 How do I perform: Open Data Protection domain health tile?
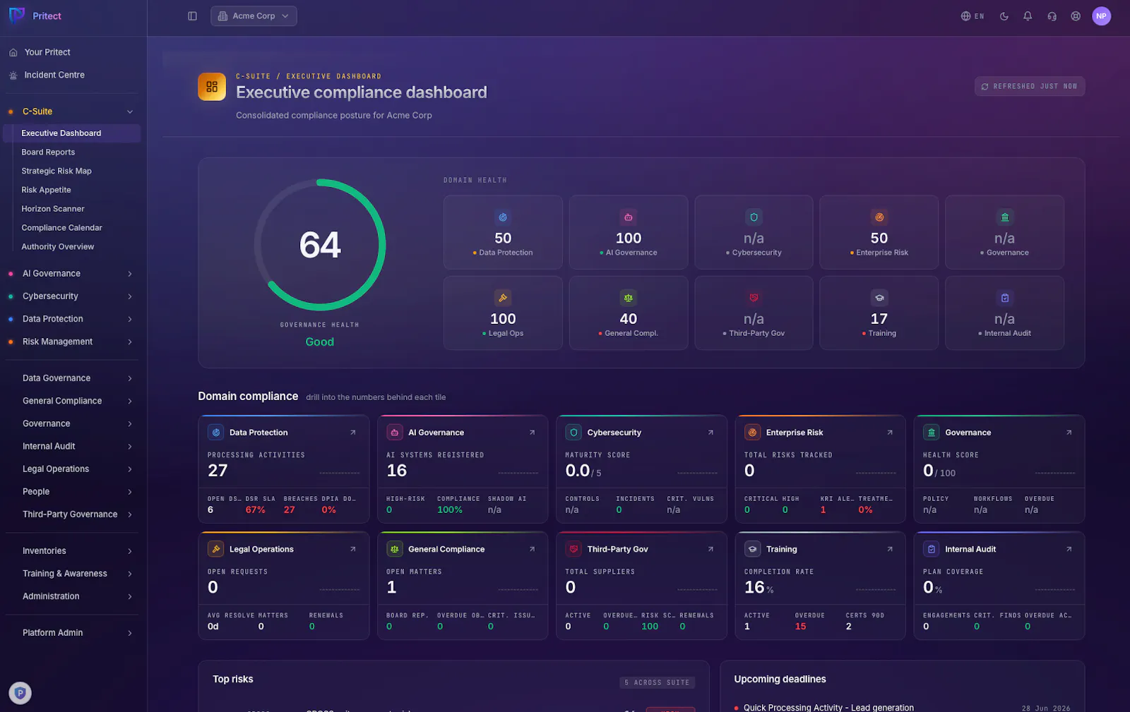click(503, 232)
